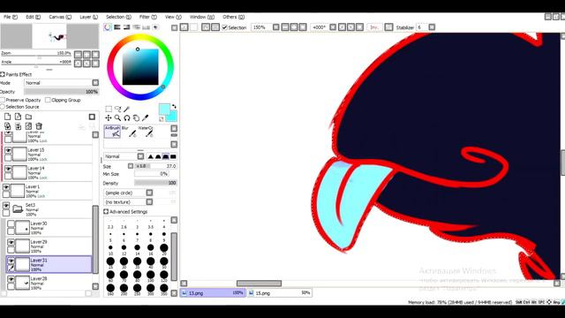The image size is (565, 318).
Task: Select the Magic Wand tool
Action: coord(127,109)
